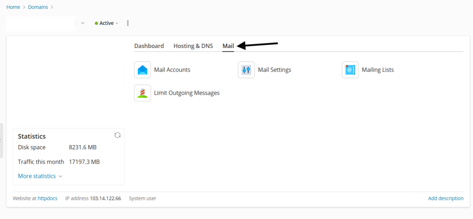The width and height of the screenshot is (473, 219).
Task: Click the Add description link
Action: click(x=445, y=198)
